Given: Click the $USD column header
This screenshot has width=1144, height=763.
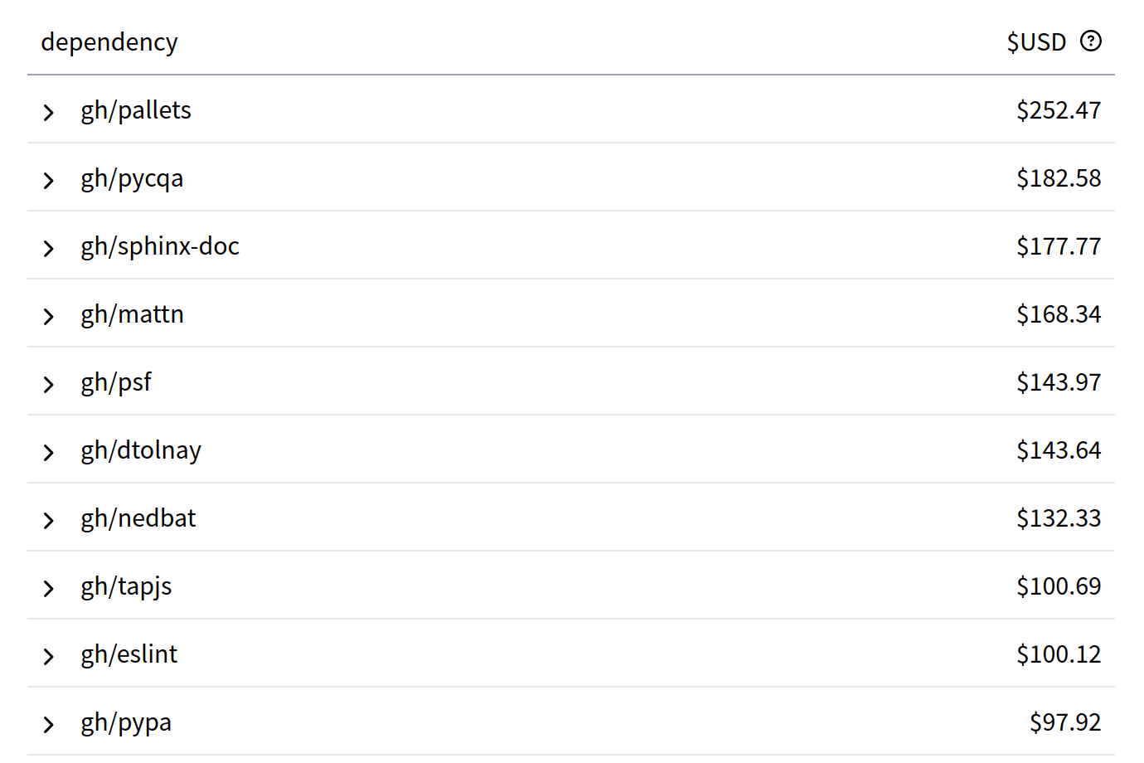Looking at the screenshot, I should click(1036, 41).
